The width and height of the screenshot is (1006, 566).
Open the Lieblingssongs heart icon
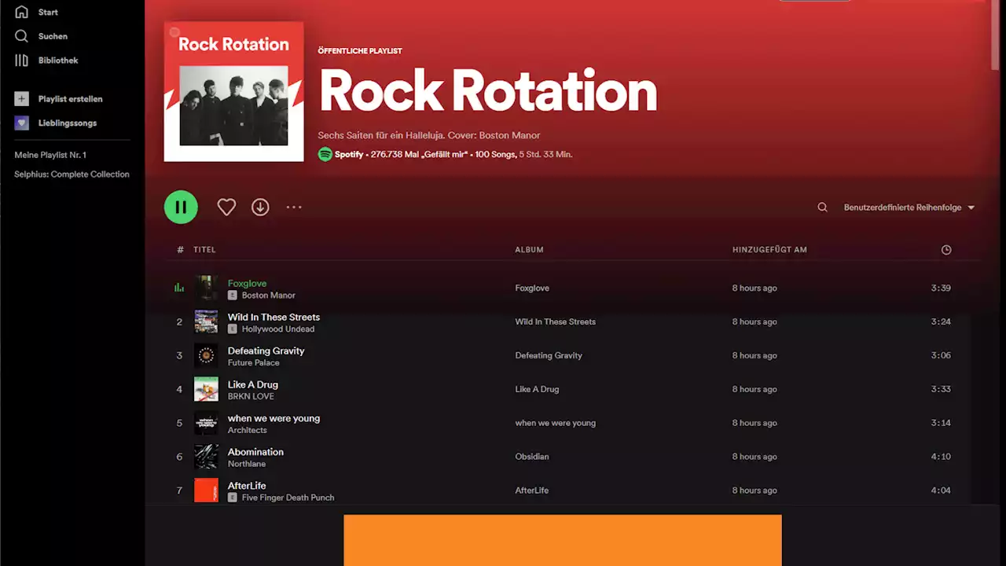(x=21, y=123)
